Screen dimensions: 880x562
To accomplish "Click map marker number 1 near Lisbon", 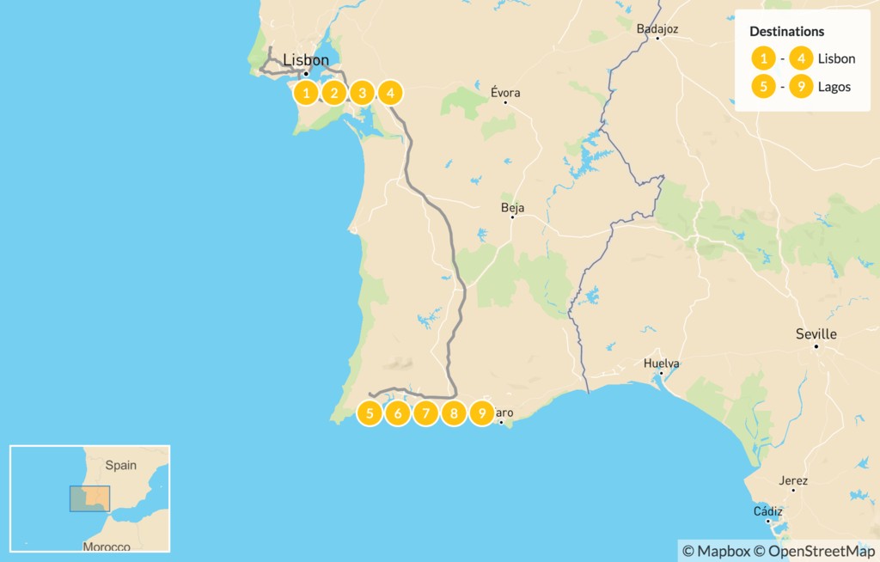I will 306,93.
